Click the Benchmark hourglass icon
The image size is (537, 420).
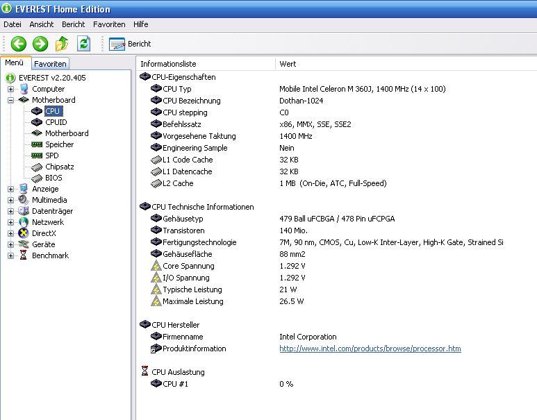pyautogui.click(x=24, y=255)
